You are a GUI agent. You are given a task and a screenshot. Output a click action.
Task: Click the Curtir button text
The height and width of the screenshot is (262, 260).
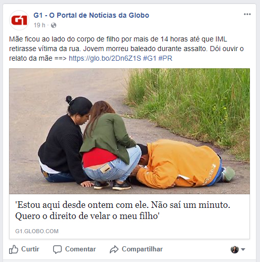tap(30, 249)
